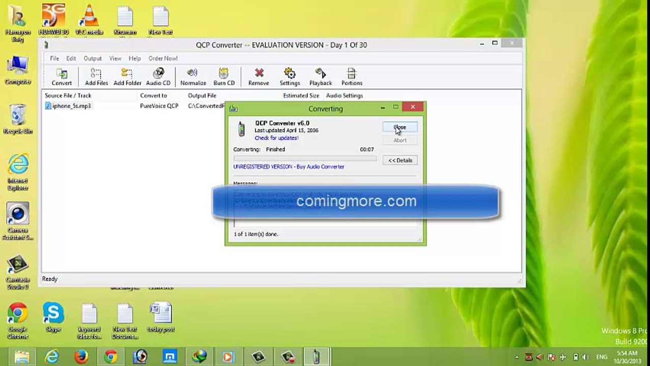Open Chrome from the taskbar
Screen dimensions: 650x366
[110, 357]
